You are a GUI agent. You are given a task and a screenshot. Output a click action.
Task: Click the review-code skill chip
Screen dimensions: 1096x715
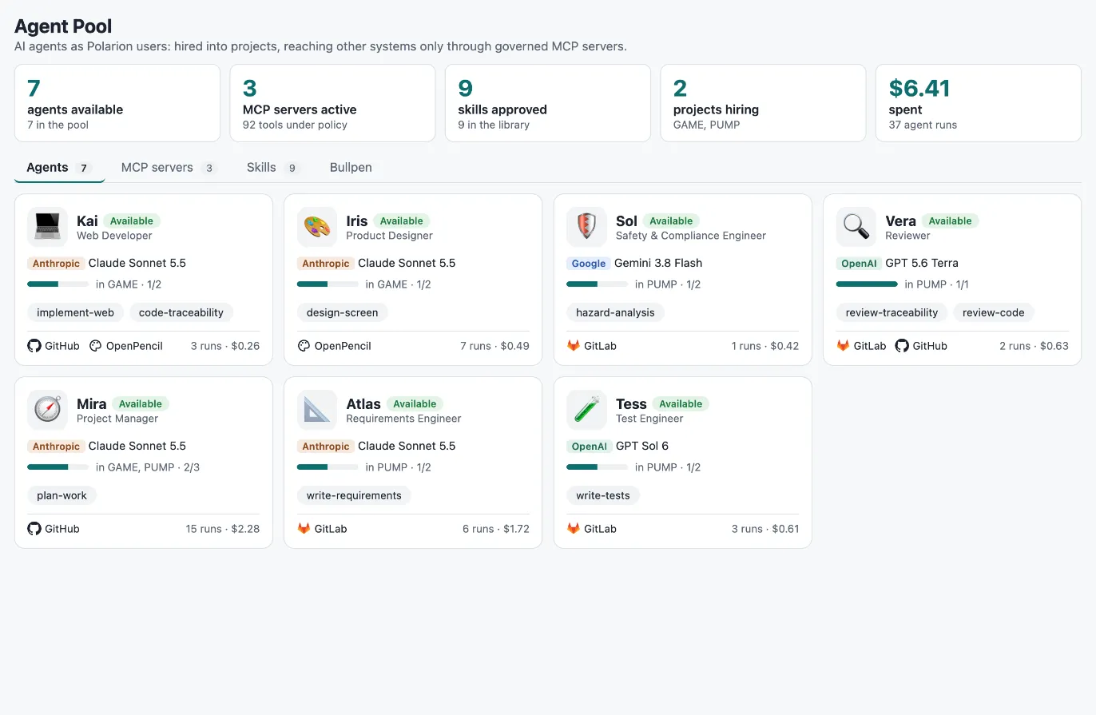(994, 312)
